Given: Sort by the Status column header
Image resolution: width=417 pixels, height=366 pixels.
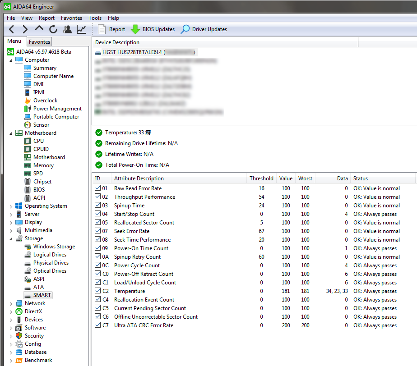Looking at the screenshot, I should coord(383,178).
